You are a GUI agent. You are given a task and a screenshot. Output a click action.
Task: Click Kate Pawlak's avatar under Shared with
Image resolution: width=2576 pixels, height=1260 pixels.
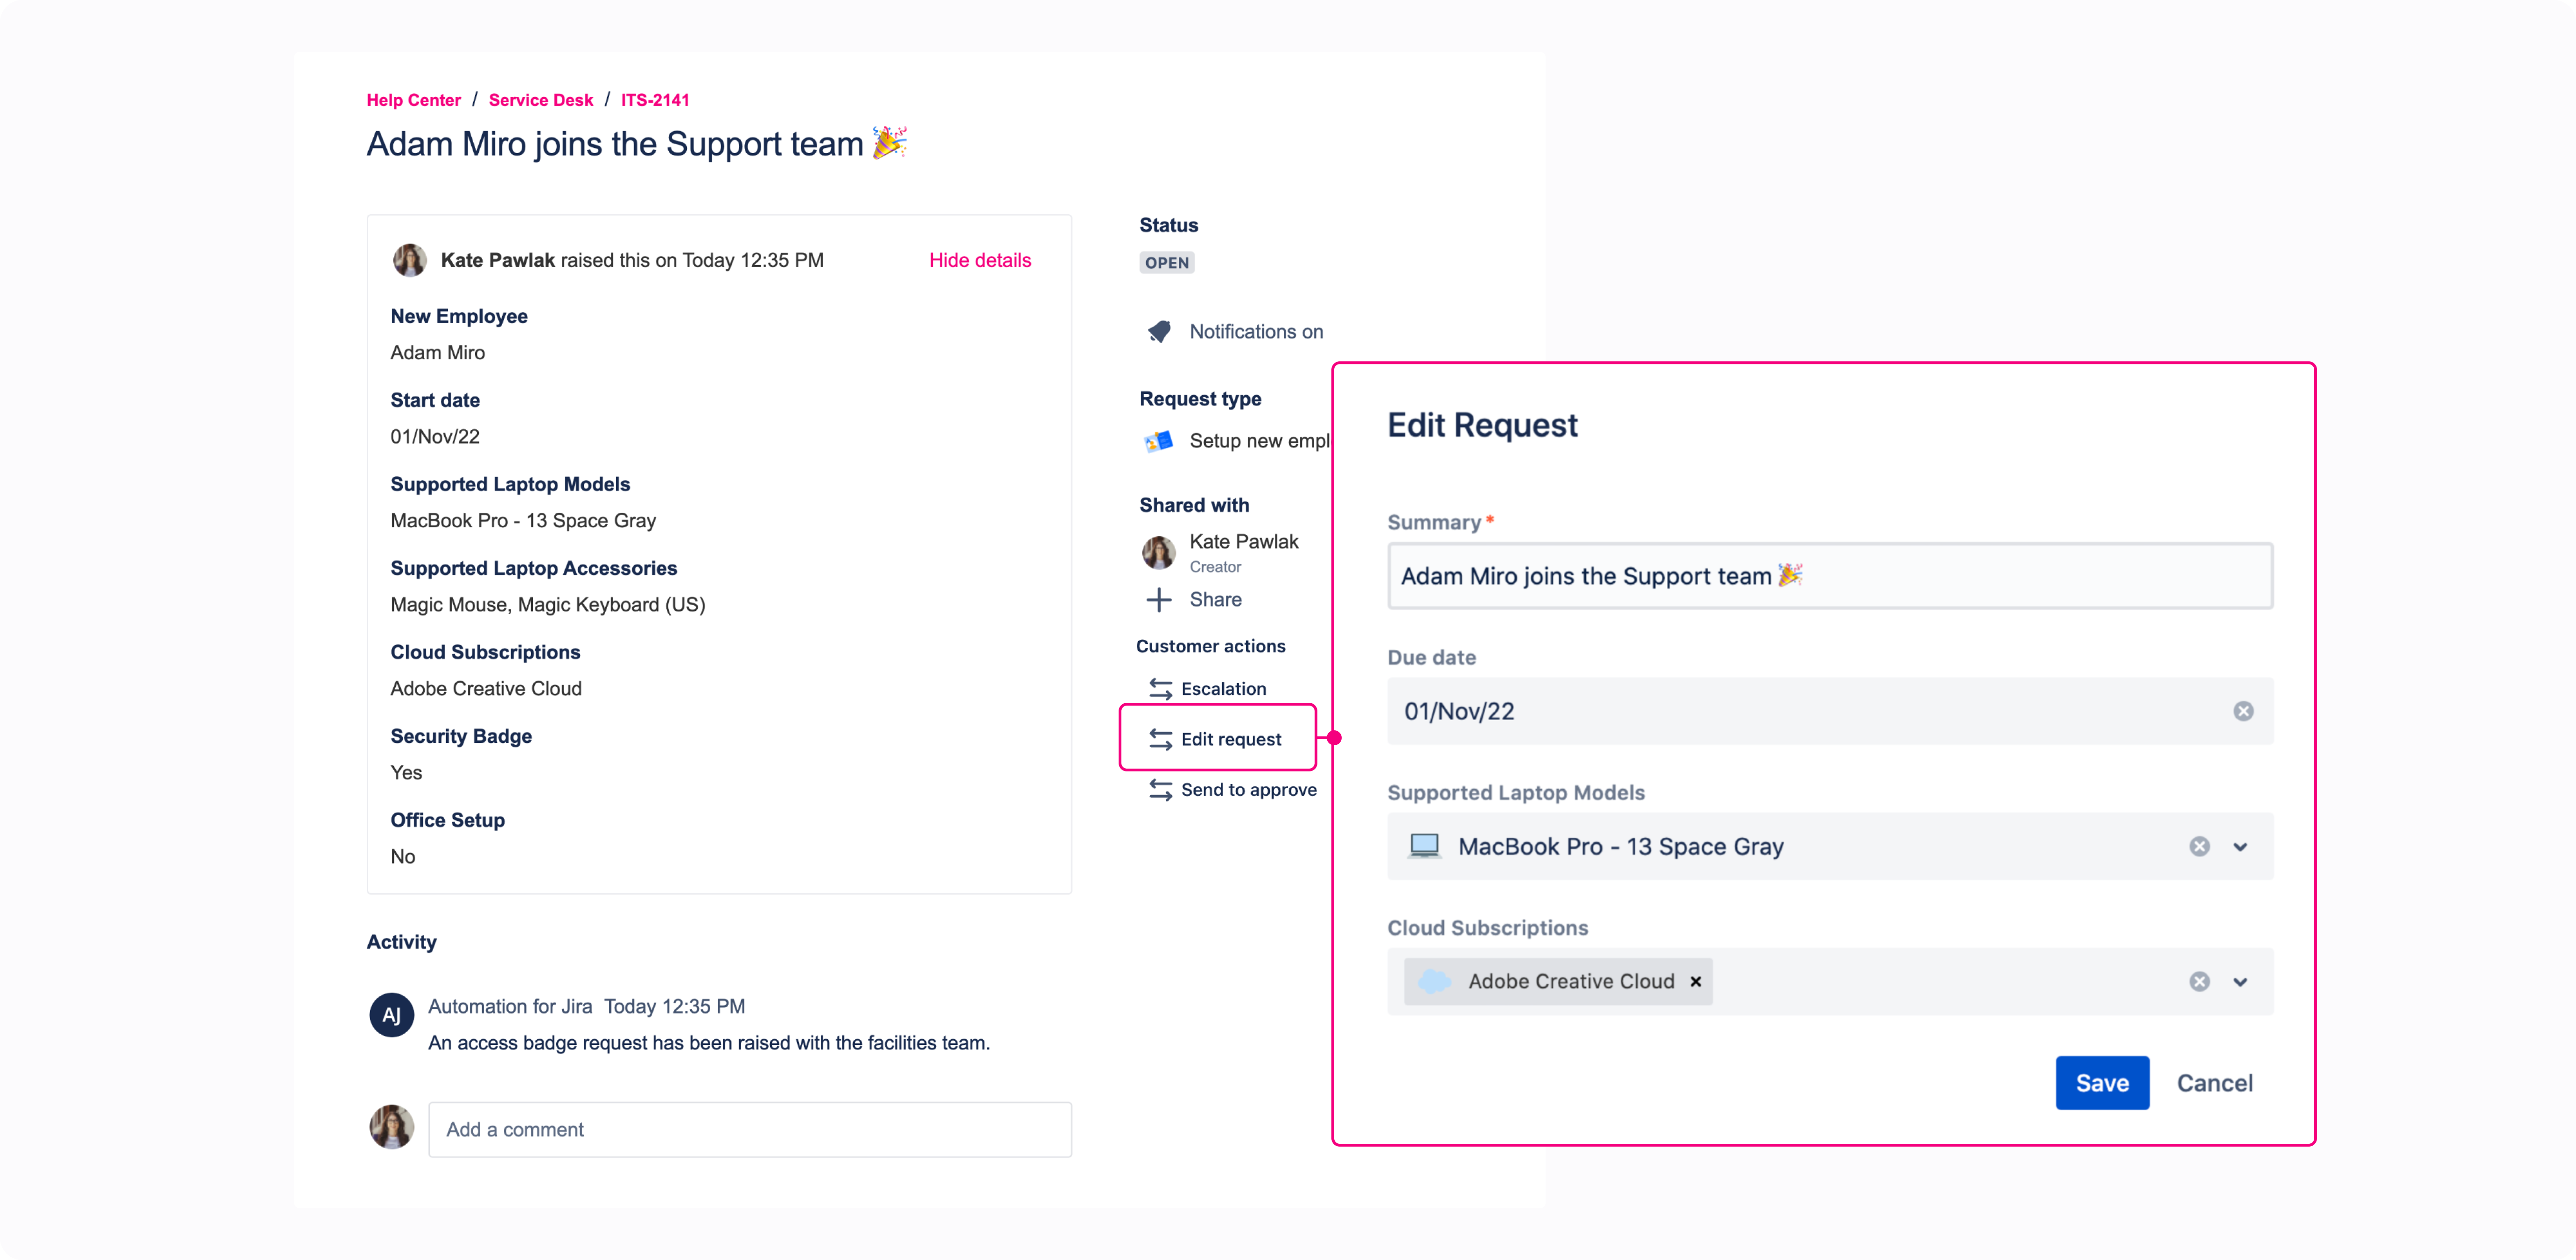(1158, 552)
